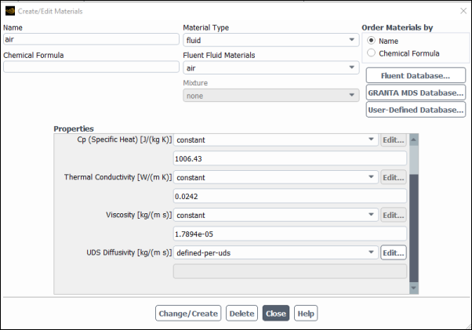Open Thermal Conductivity method dropdown
The image size is (472, 330).
(x=274, y=178)
